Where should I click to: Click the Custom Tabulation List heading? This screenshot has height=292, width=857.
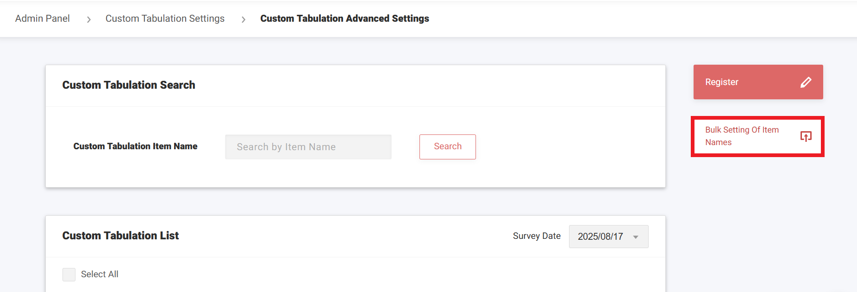tap(120, 236)
